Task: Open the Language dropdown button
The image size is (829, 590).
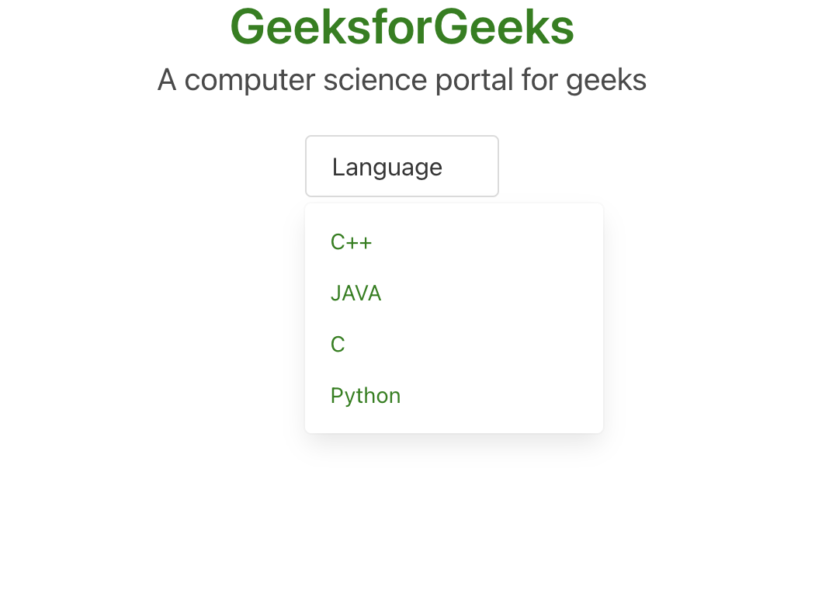Action: [x=401, y=166]
